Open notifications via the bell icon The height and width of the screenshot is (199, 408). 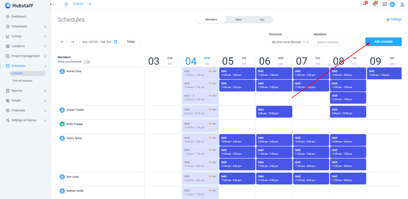coord(364,4)
